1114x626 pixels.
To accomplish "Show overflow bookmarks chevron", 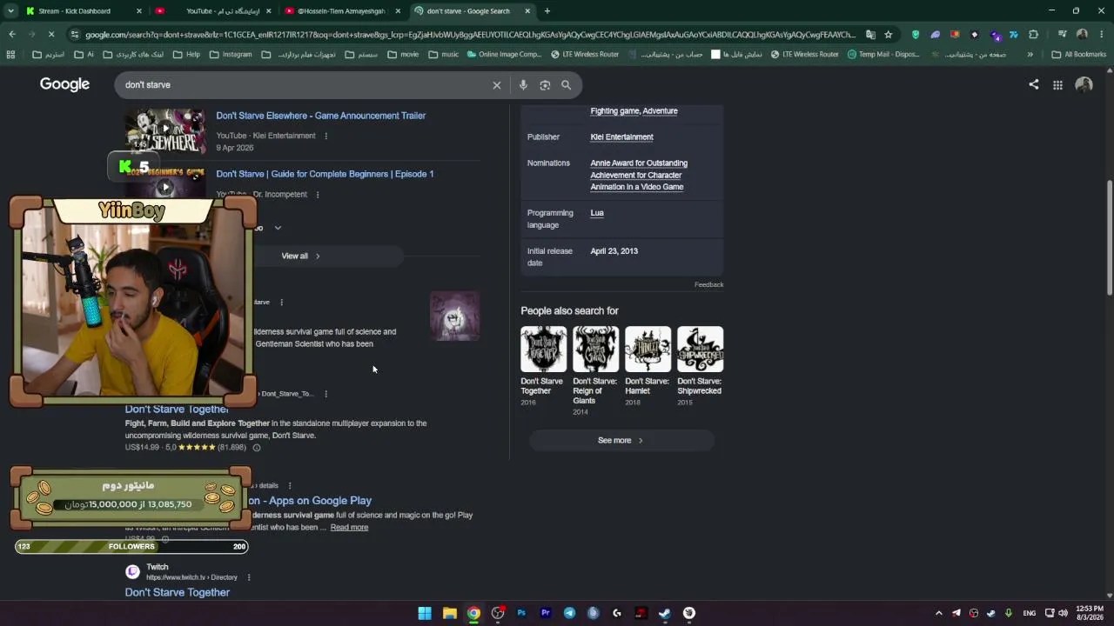I will click(x=1030, y=54).
